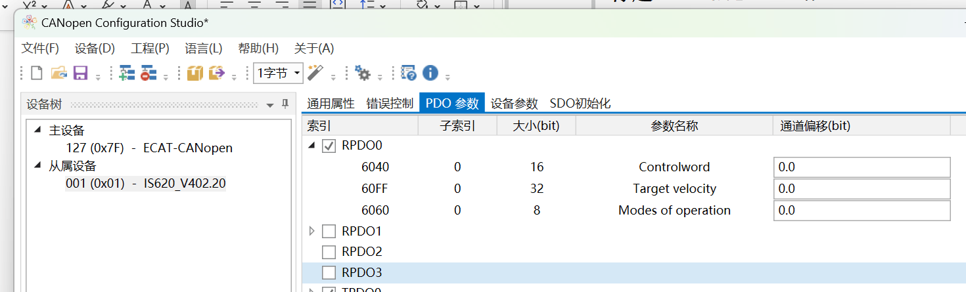
Task: Pin the device tree panel
Action: tap(285, 104)
